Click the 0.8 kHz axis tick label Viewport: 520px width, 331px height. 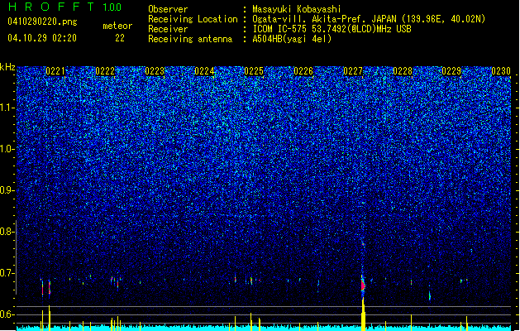coord(7,232)
